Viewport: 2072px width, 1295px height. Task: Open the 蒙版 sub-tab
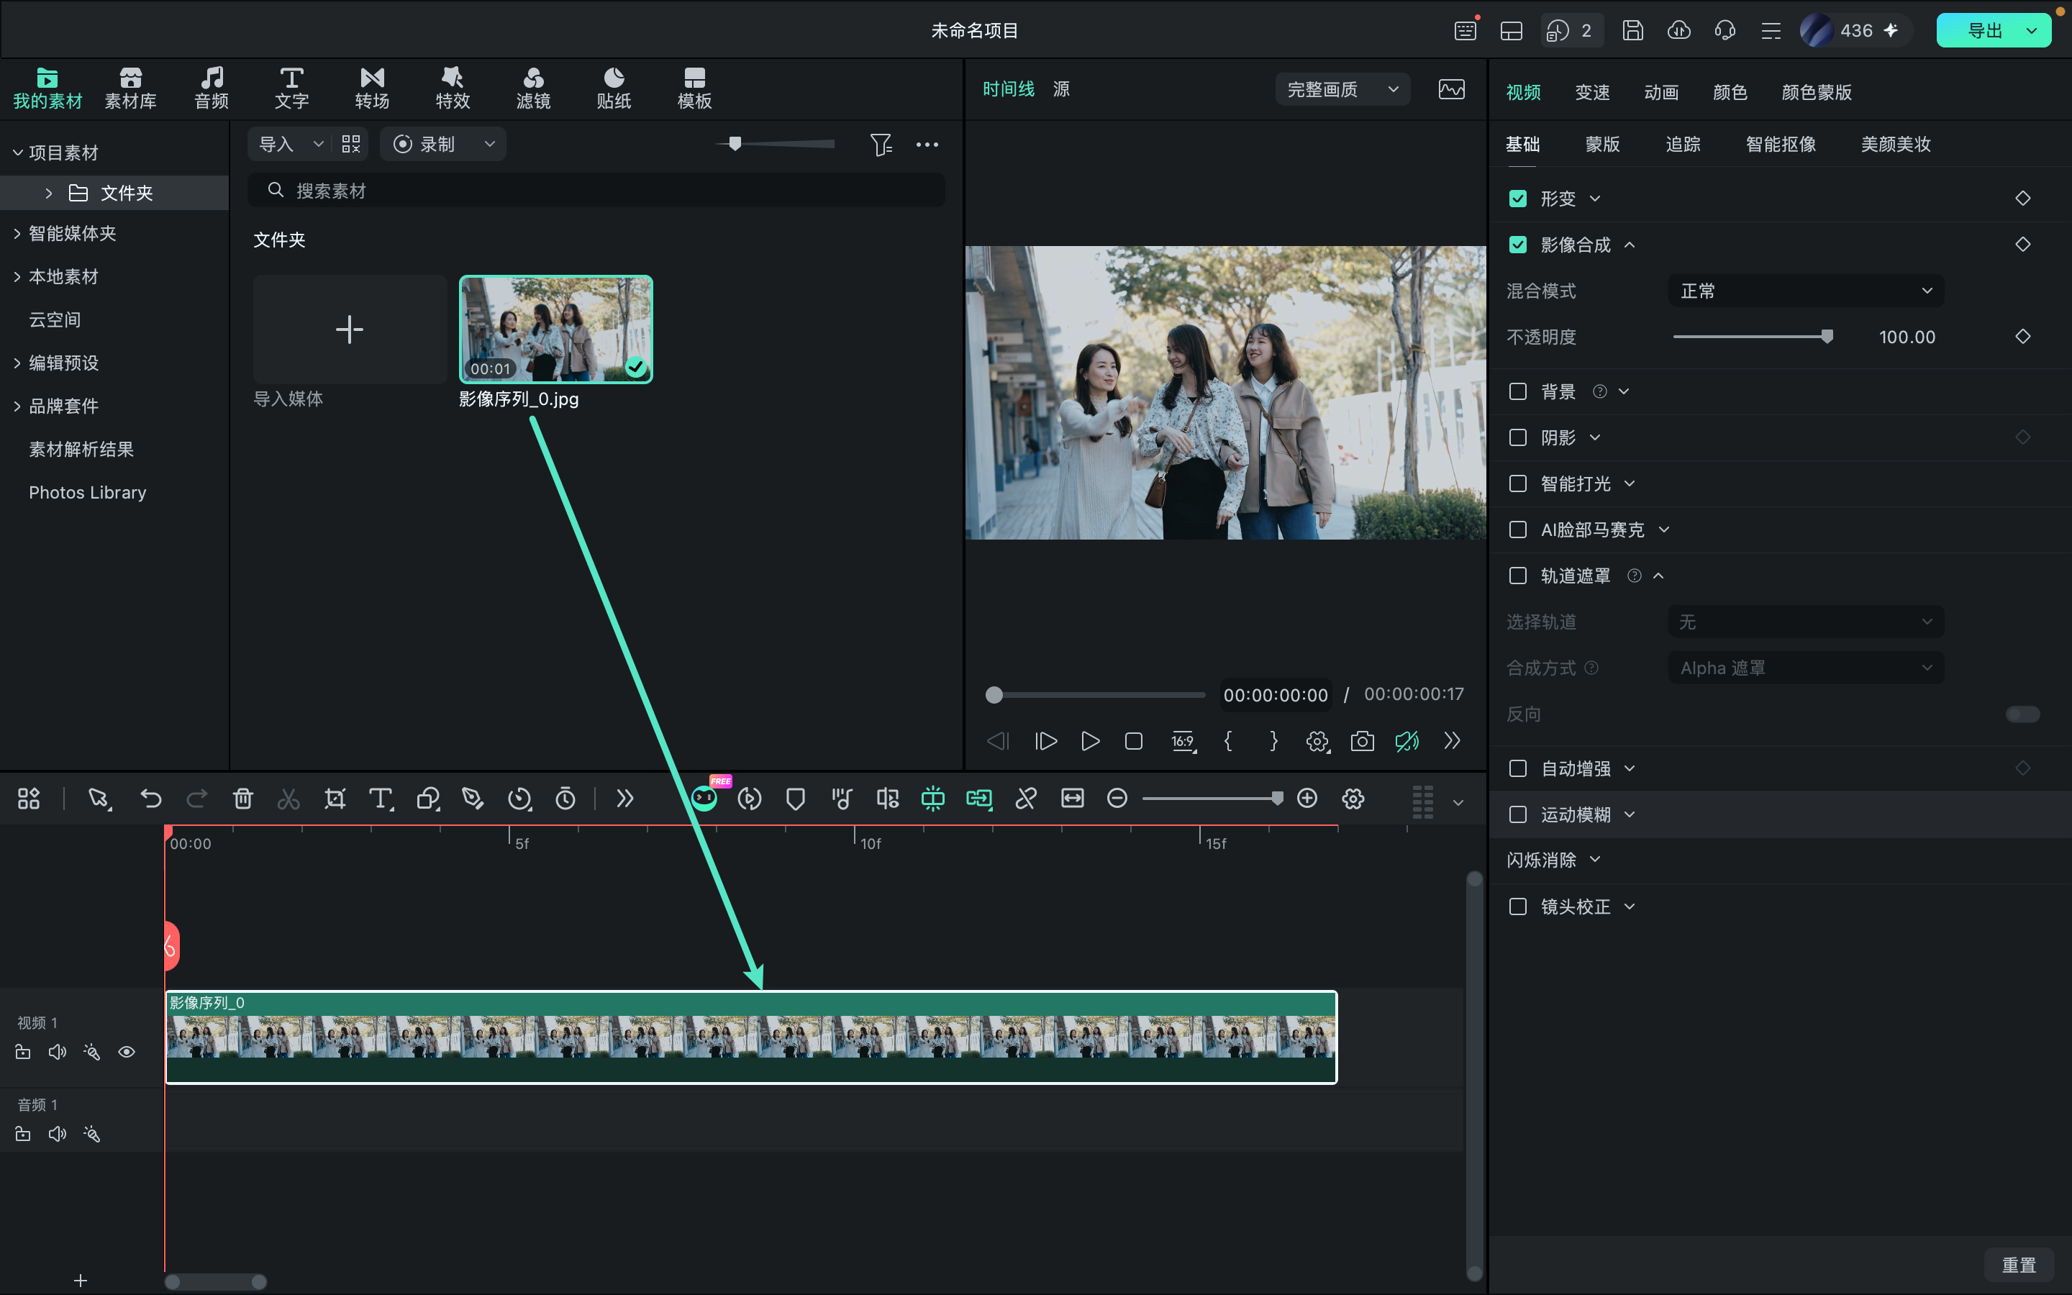point(1602,144)
